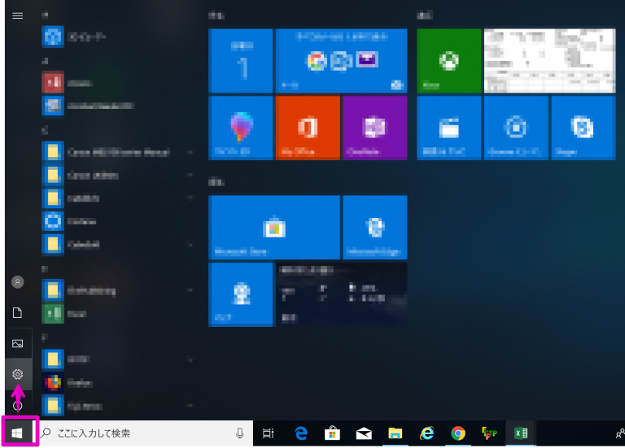Open the Pictures icon in sidebar

(18, 343)
